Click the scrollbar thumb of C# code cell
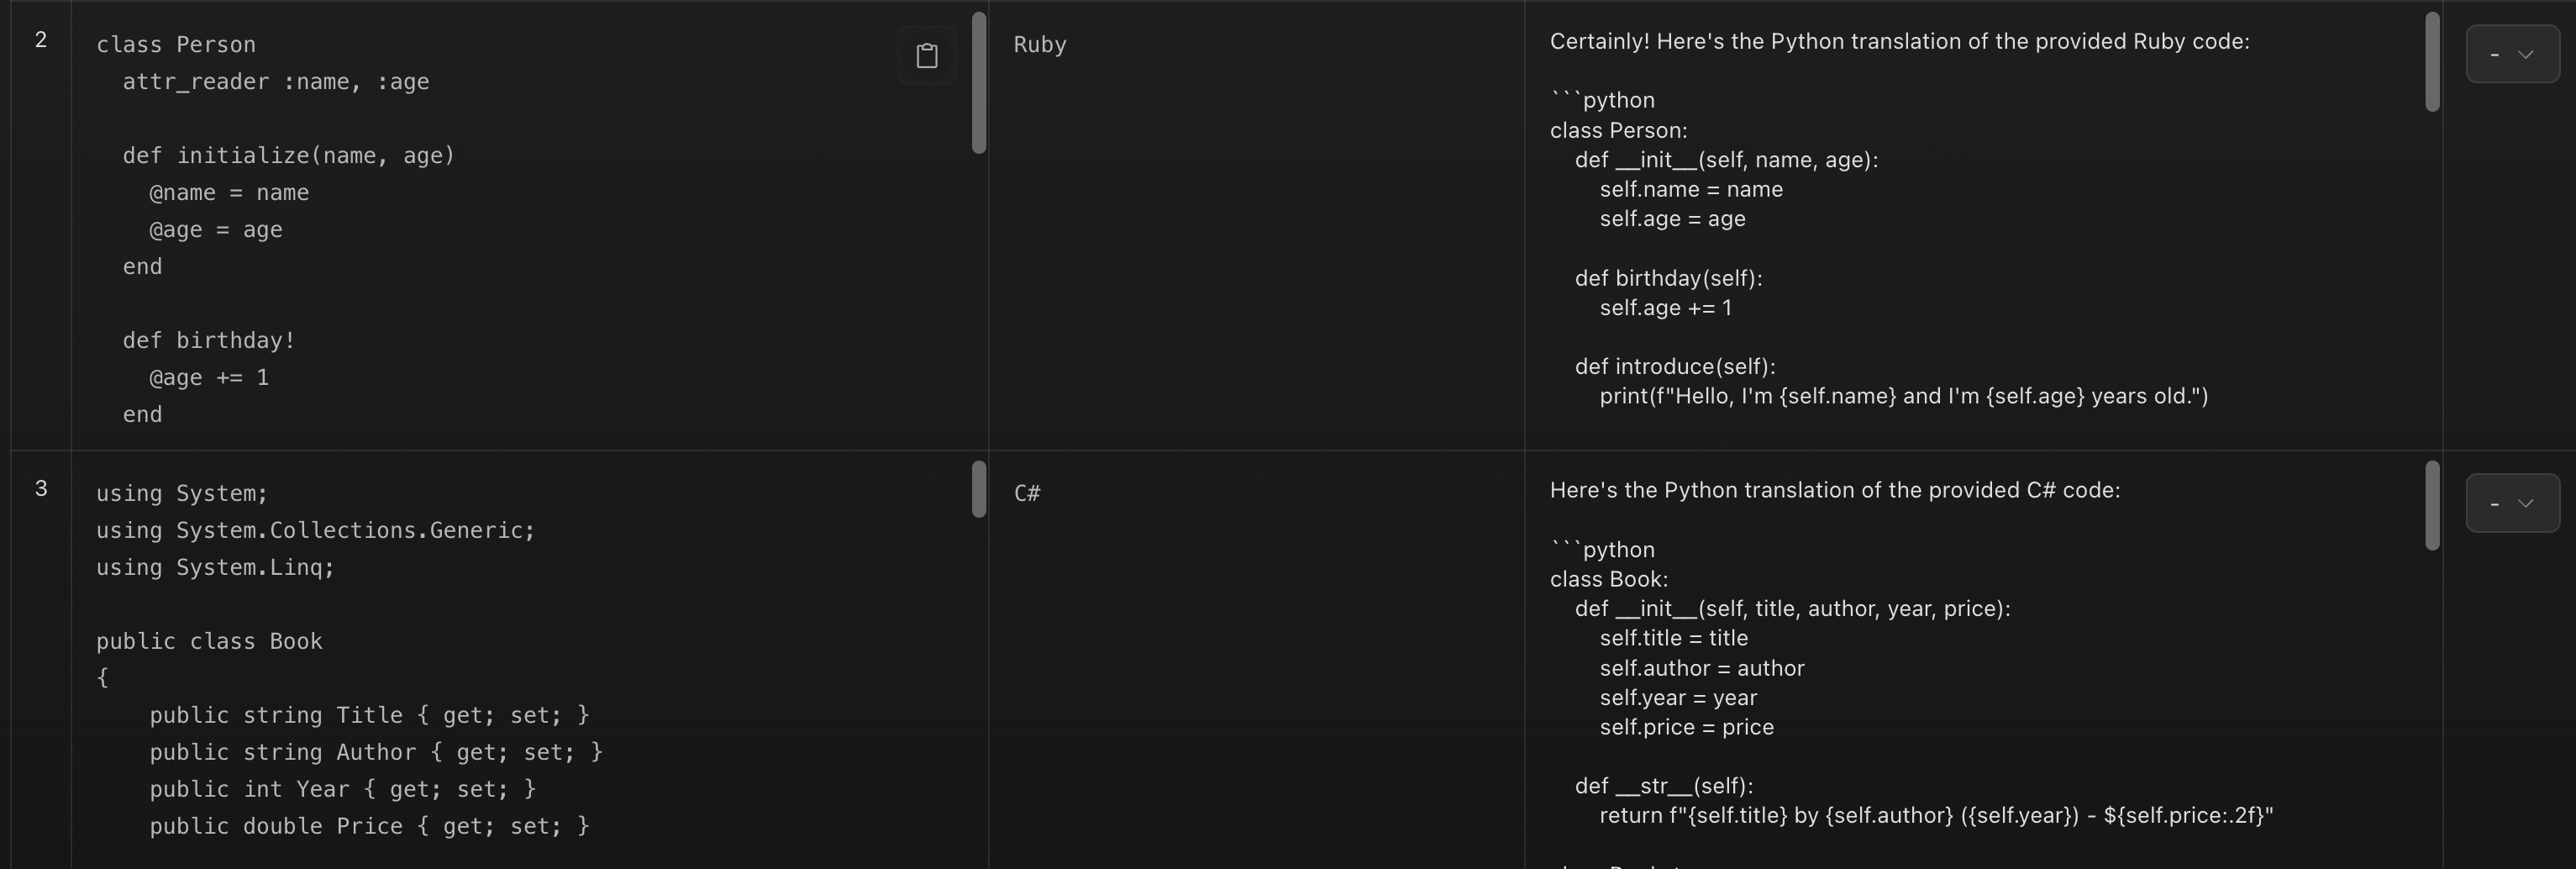The image size is (2576, 869). point(979,489)
